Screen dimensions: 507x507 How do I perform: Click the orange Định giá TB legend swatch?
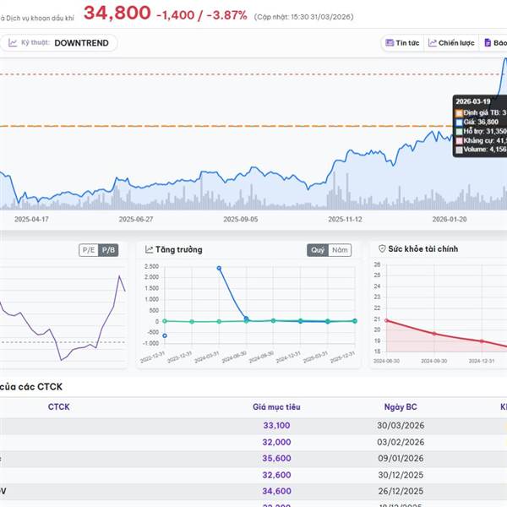tap(460, 112)
